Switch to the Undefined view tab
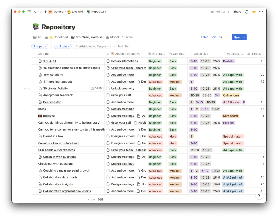This screenshot has width=278, height=218. (x=56, y=37)
